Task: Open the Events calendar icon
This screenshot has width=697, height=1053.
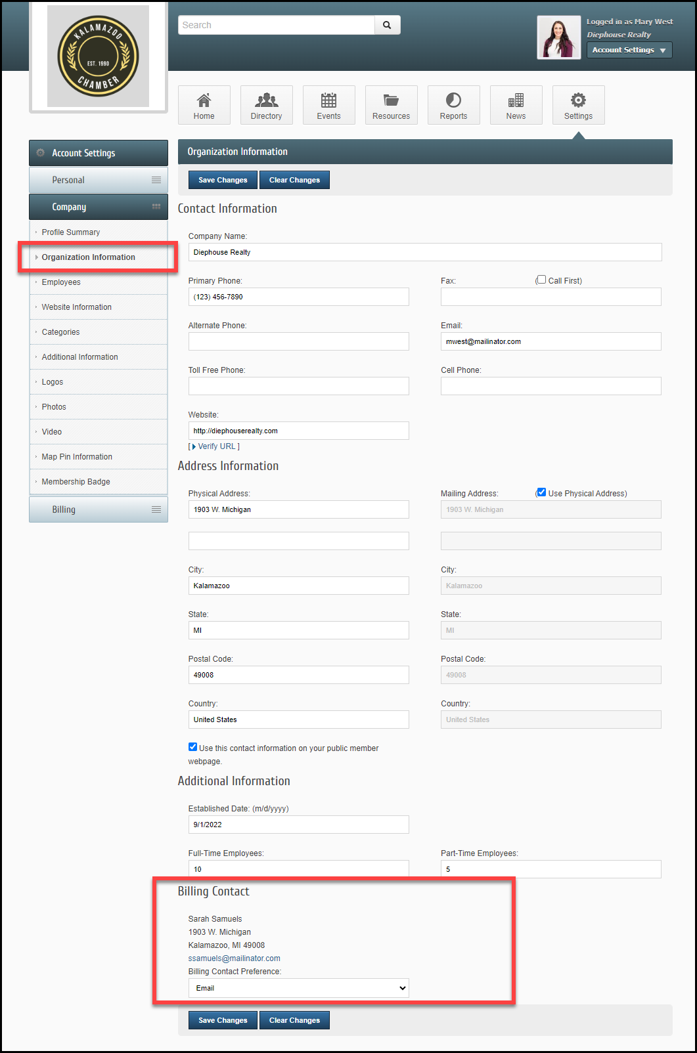Action: [x=328, y=100]
